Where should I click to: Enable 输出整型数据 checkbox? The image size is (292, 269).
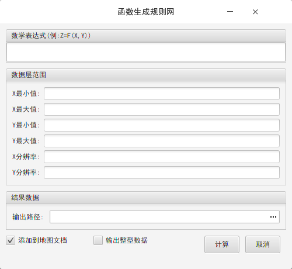[x=98, y=240]
